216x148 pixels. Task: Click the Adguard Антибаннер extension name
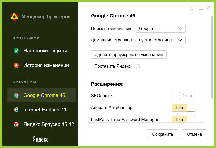112,107
